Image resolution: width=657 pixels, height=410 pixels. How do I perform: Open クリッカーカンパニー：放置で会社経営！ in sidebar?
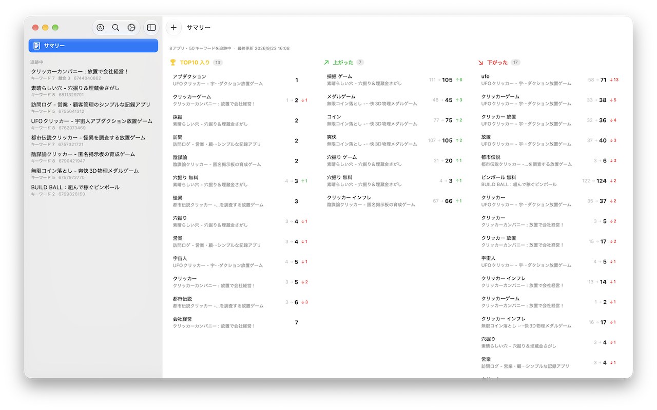[93, 75]
